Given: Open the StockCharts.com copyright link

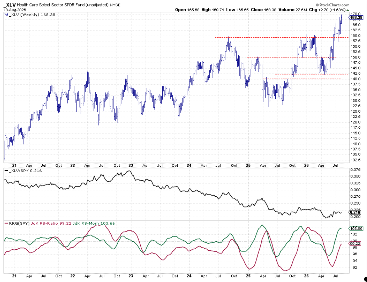Looking at the screenshot, I should pos(332,5).
